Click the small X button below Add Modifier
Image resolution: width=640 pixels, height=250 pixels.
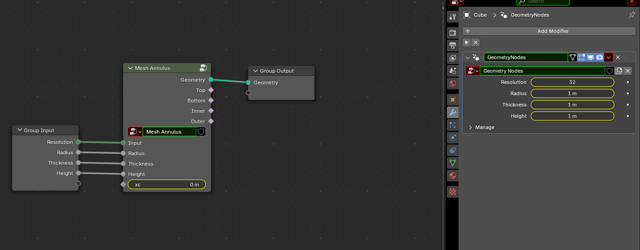[x=476, y=42]
